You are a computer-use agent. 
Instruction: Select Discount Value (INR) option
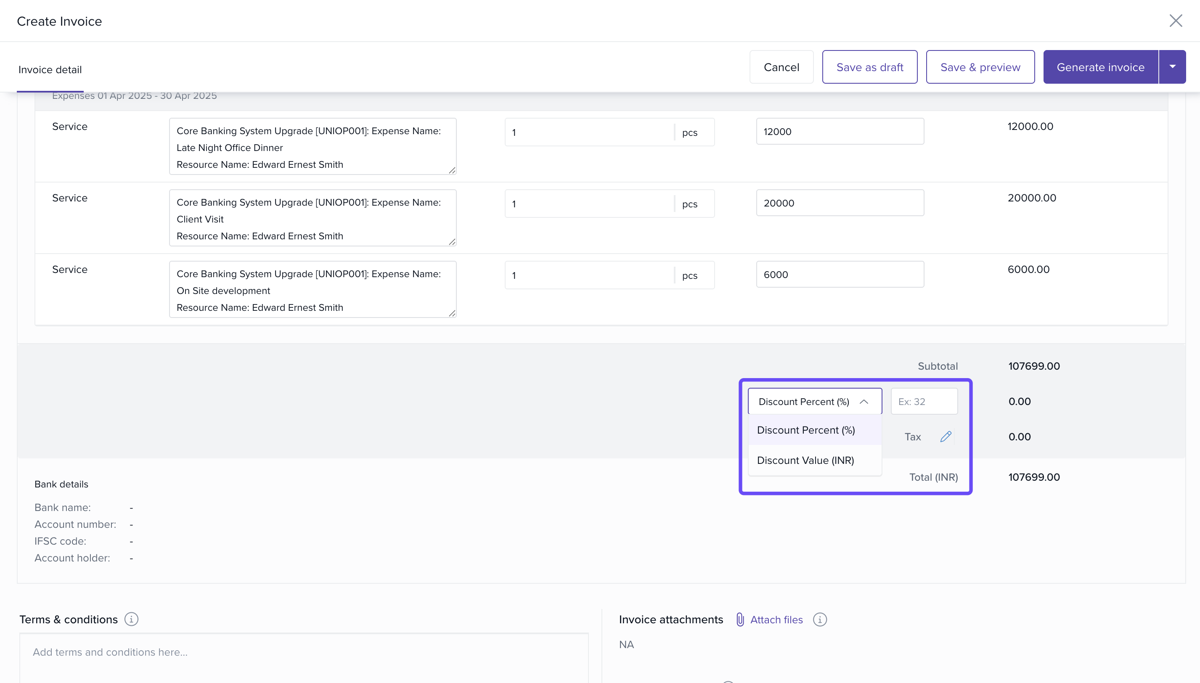805,460
